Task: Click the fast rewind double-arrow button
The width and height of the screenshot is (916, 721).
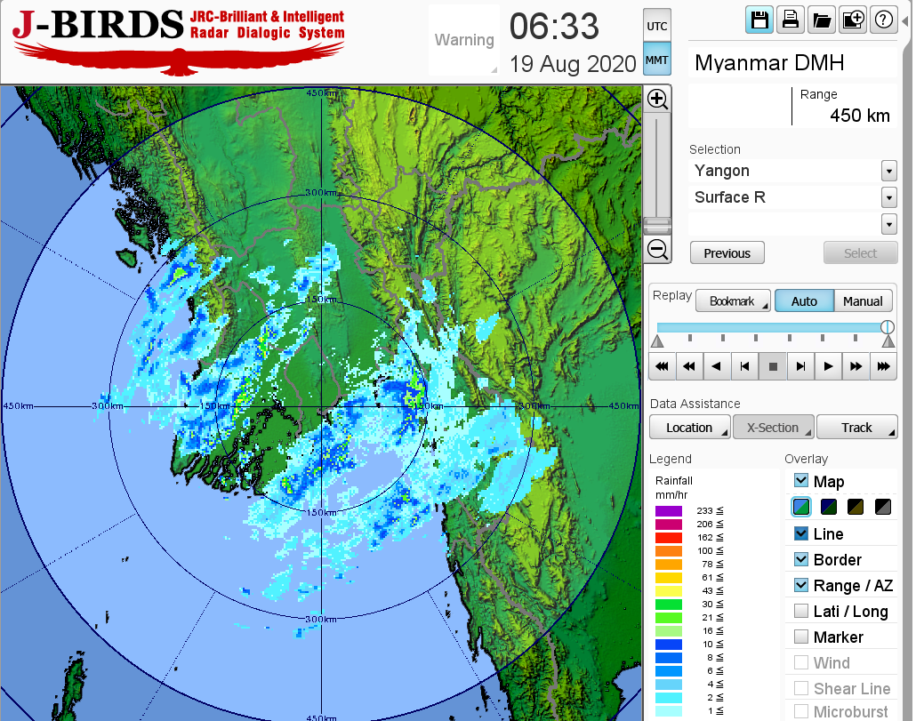Action: click(689, 366)
